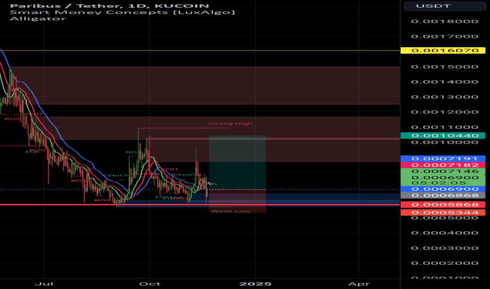Click the gray 0.0006868 price label
Screen dimensions: 490x289
[x=443, y=195]
